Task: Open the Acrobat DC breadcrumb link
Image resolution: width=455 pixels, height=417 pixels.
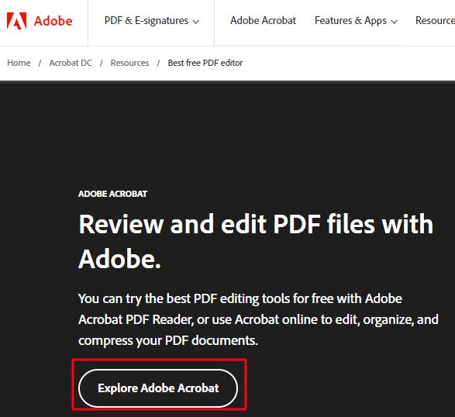Action: point(71,63)
